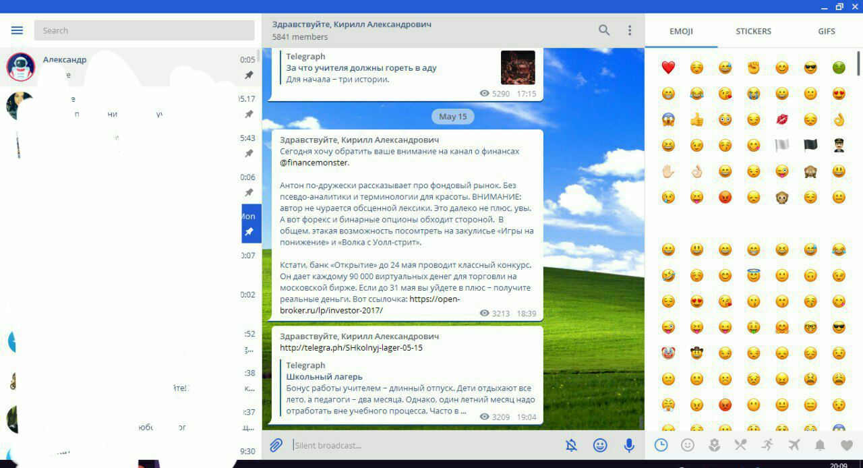Open article 'За что учителя должны гореть в аду'

(x=361, y=68)
